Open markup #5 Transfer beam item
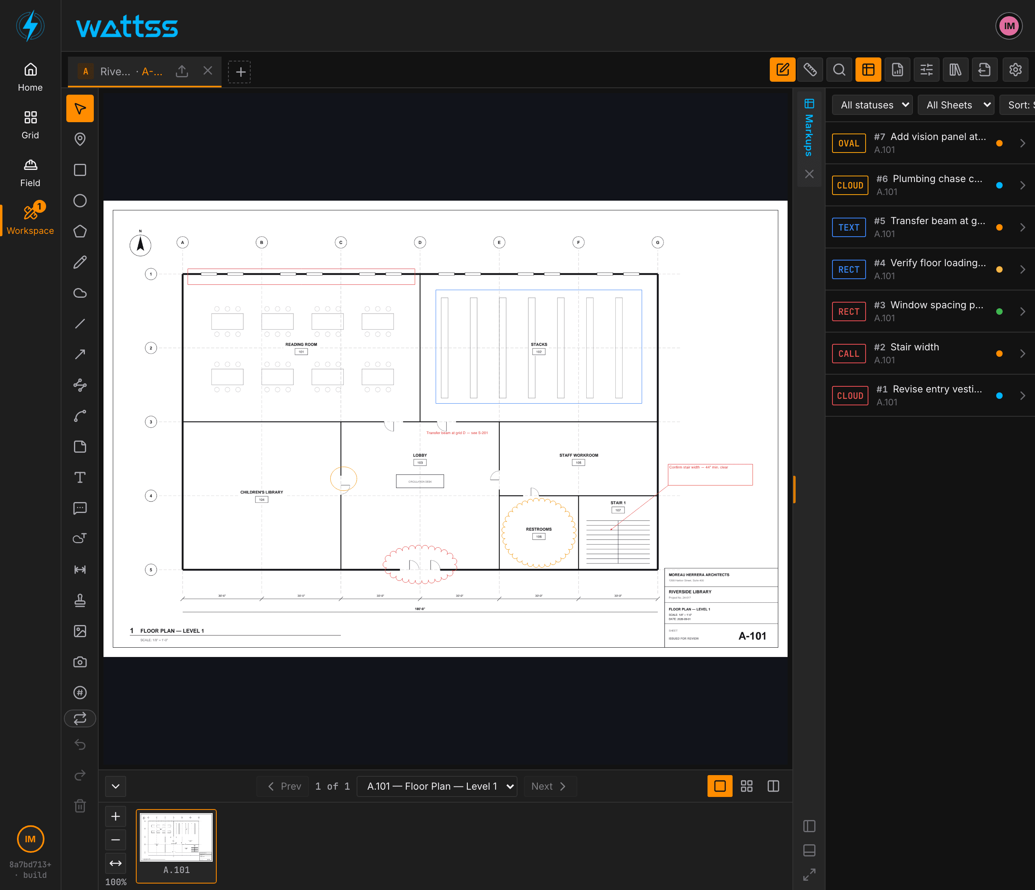This screenshot has height=890, width=1035. (x=930, y=227)
